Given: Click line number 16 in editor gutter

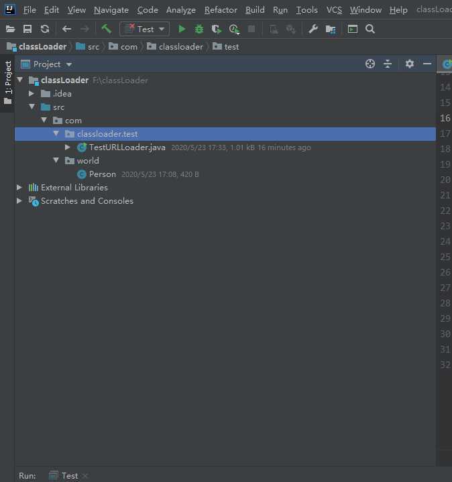Looking at the screenshot, I should [445, 118].
